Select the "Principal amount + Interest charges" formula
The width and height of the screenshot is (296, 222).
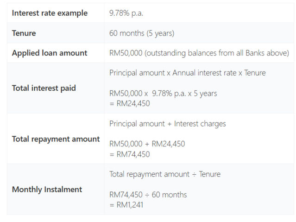[x=167, y=124]
